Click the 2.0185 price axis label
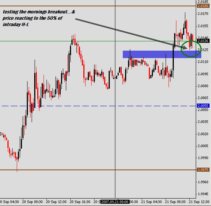The image size is (211, 206). 203,2
